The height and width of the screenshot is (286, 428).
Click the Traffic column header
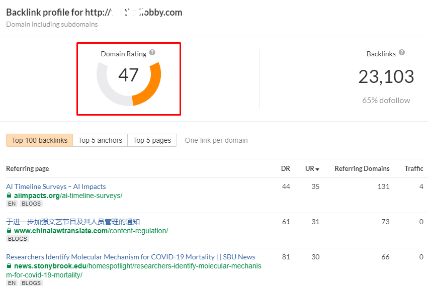[413, 168]
